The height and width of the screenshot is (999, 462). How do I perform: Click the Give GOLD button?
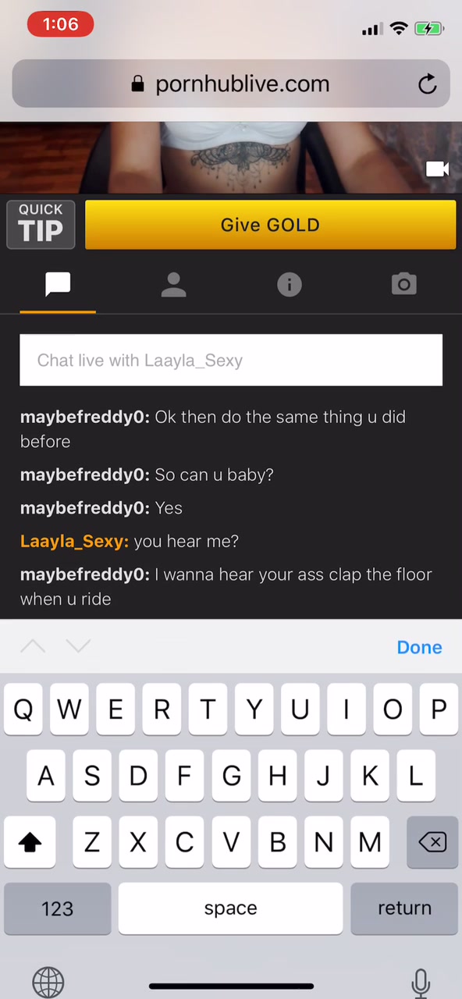click(x=270, y=225)
